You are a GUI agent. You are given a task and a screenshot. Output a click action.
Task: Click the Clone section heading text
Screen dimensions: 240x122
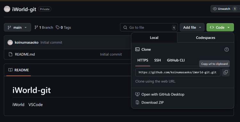coord(146,50)
